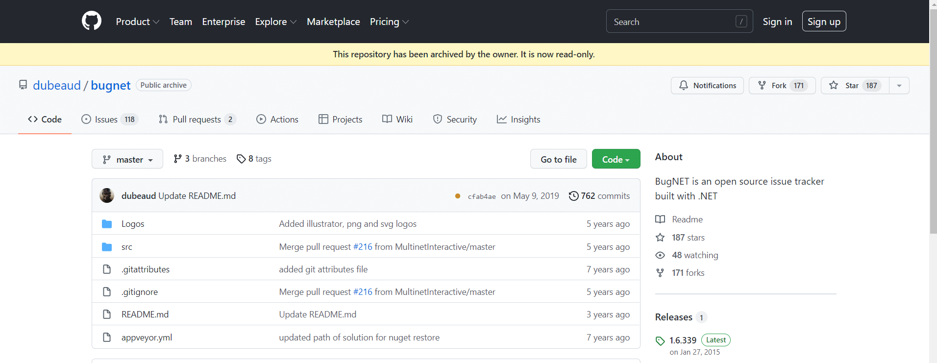Switch to the Wiki tab

[x=397, y=119]
